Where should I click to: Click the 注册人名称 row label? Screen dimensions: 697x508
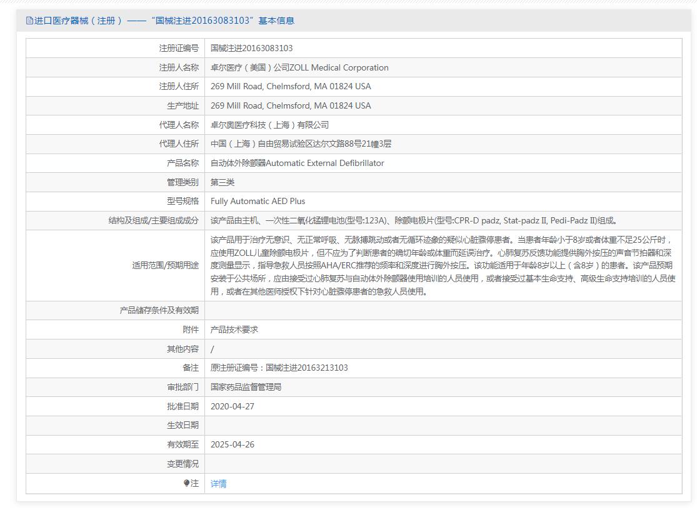point(179,67)
